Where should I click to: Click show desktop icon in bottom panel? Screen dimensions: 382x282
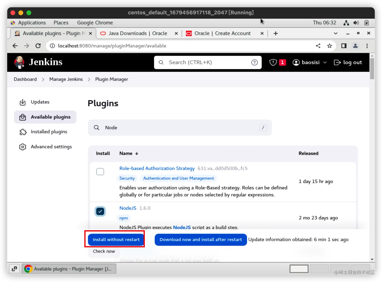pyautogui.click(x=14, y=269)
